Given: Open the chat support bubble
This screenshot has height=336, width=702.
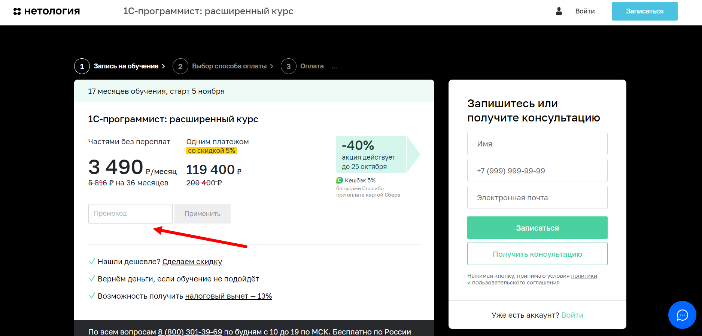Looking at the screenshot, I should coord(682,315).
